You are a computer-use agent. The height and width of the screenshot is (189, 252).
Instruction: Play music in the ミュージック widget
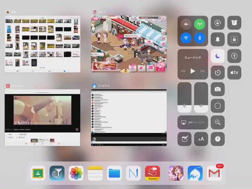pos(193,71)
